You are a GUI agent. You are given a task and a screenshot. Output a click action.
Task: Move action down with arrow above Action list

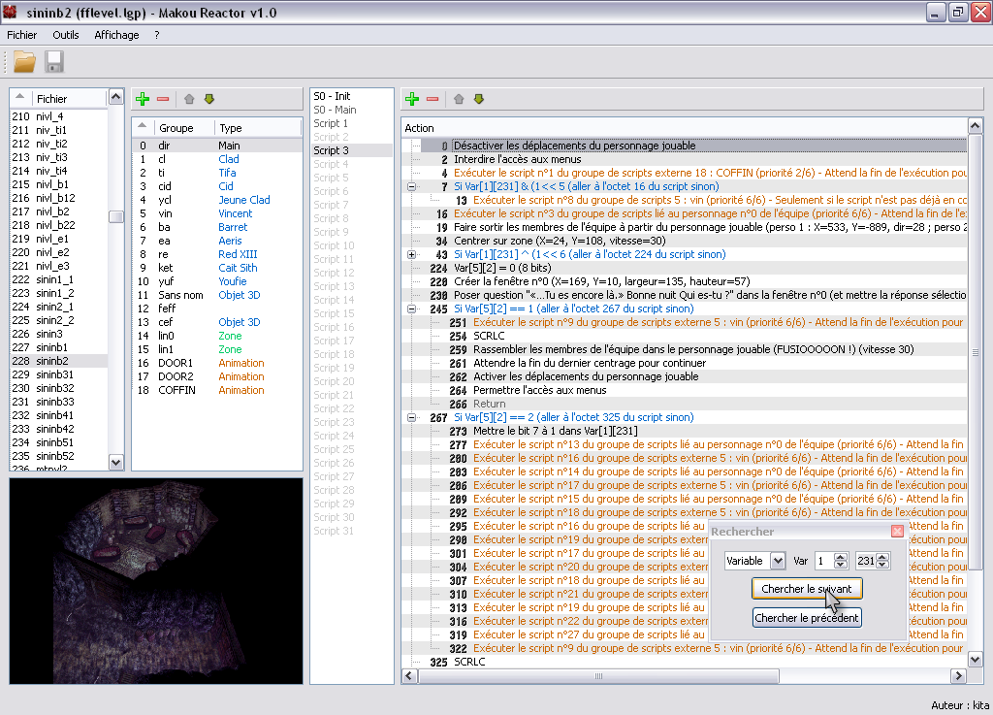coord(479,99)
